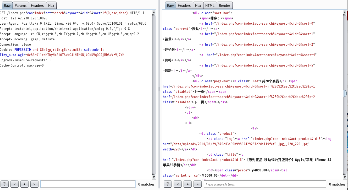Open the request Headers tab
Image resolution: width=348 pixels, height=190 pixels.
pos(37,6)
